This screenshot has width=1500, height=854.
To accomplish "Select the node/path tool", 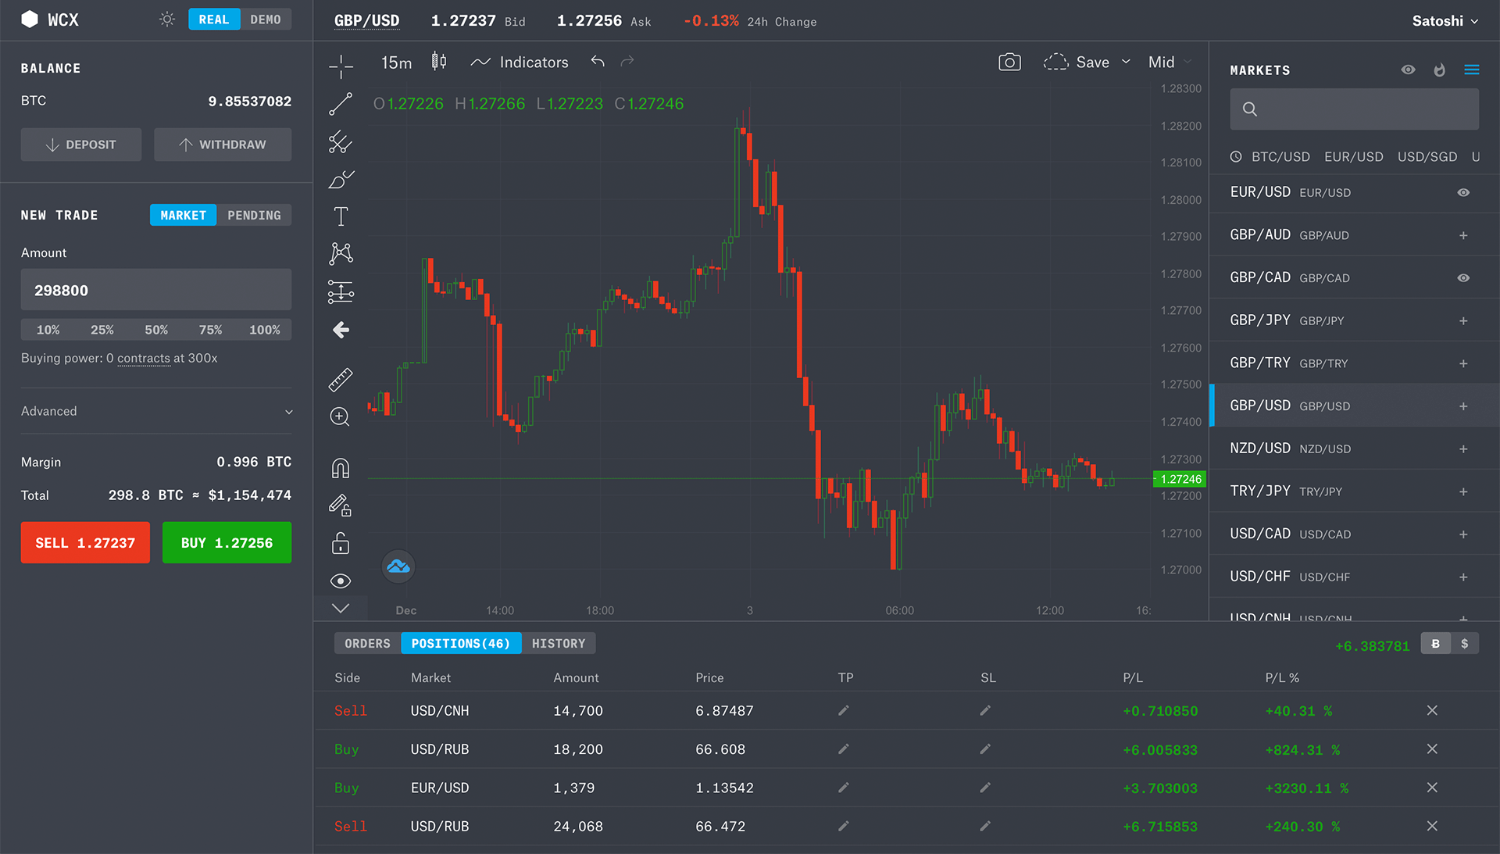I will point(341,253).
